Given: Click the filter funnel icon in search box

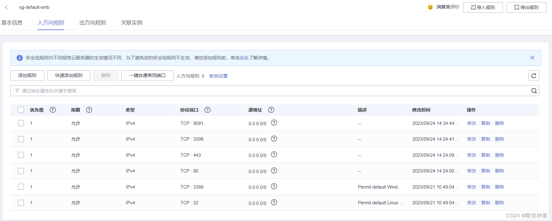Looking at the screenshot, I should click(17, 91).
